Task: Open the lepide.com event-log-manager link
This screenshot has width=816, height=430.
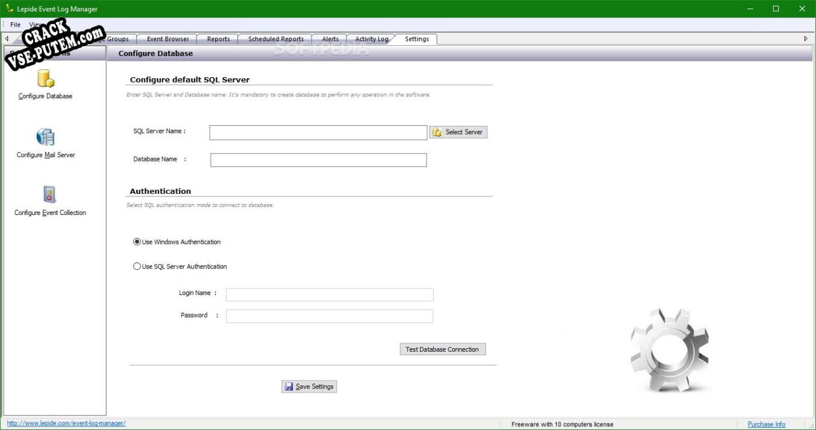Action: pyautogui.click(x=66, y=423)
